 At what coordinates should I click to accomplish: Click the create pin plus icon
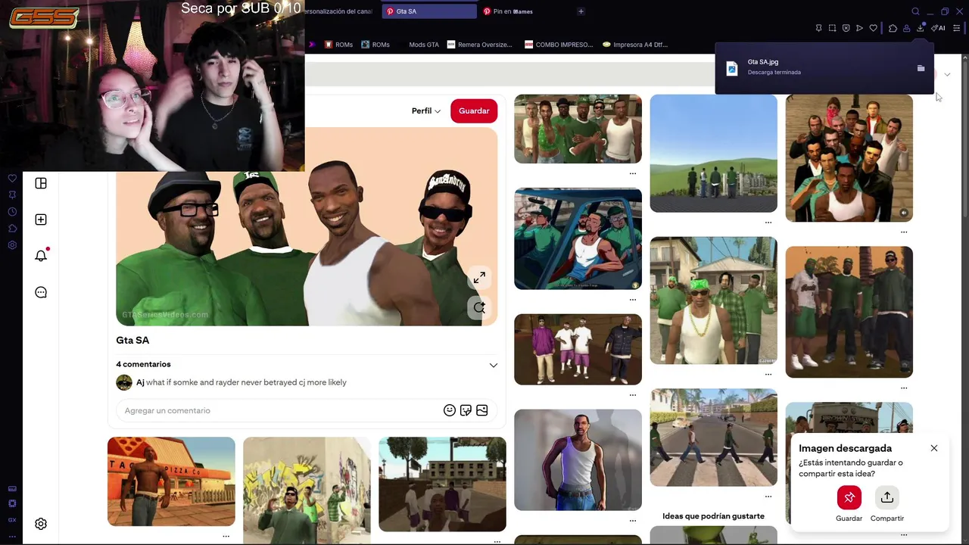click(x=41, y=220)
